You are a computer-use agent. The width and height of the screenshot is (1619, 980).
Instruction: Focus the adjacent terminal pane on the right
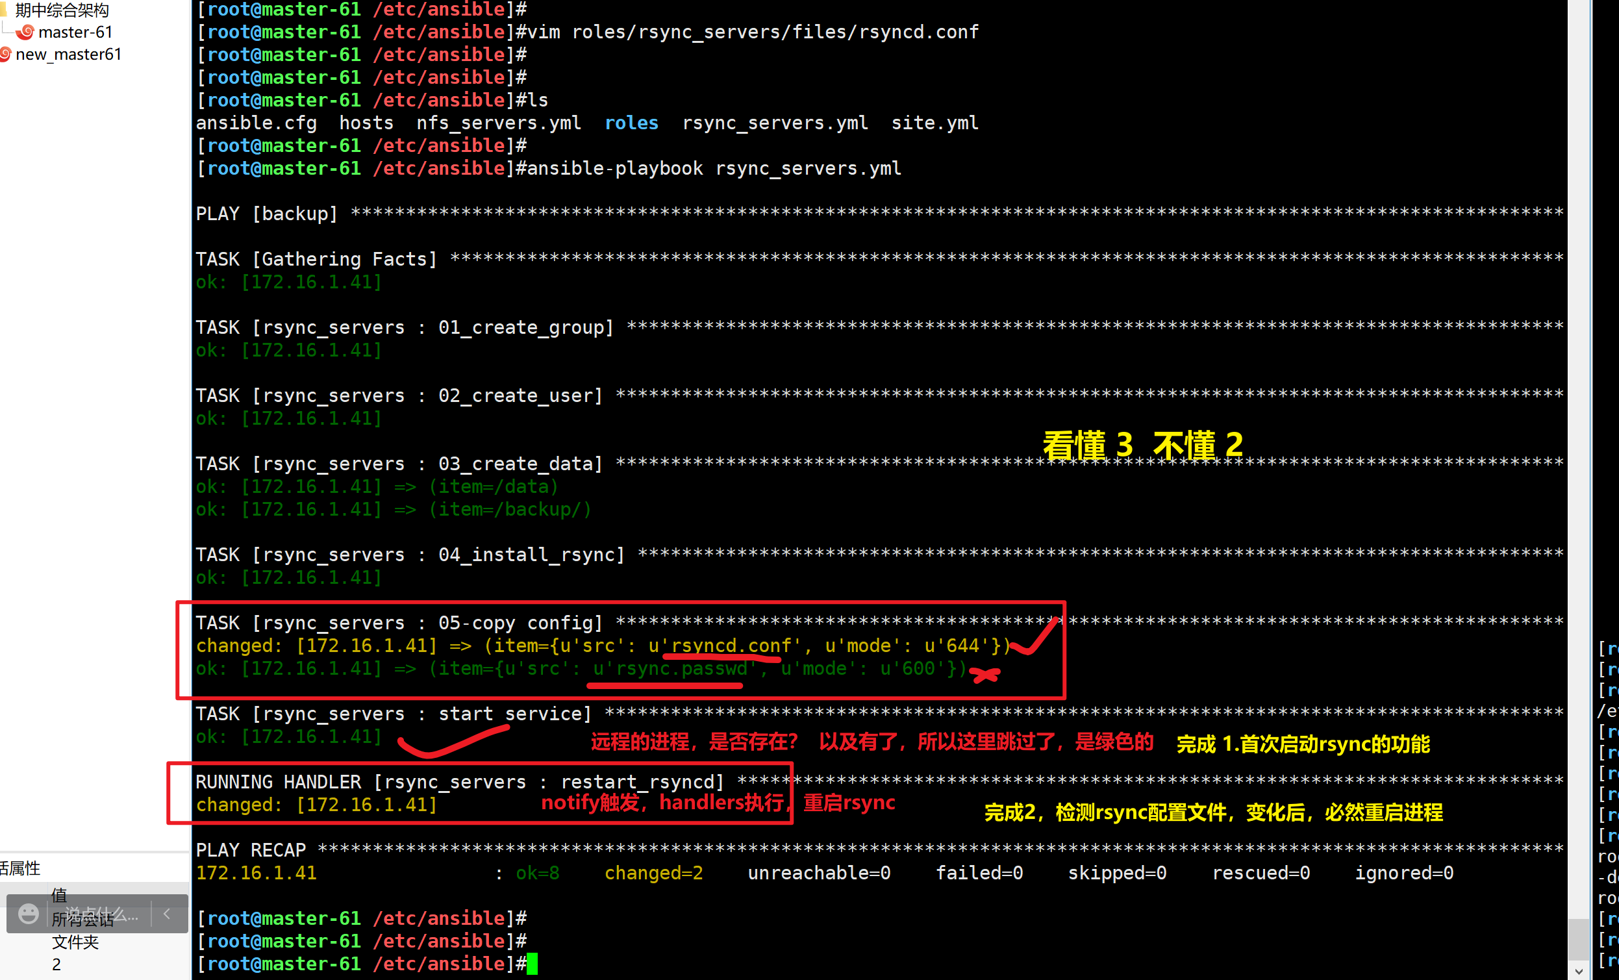(x=1607, y=788)
